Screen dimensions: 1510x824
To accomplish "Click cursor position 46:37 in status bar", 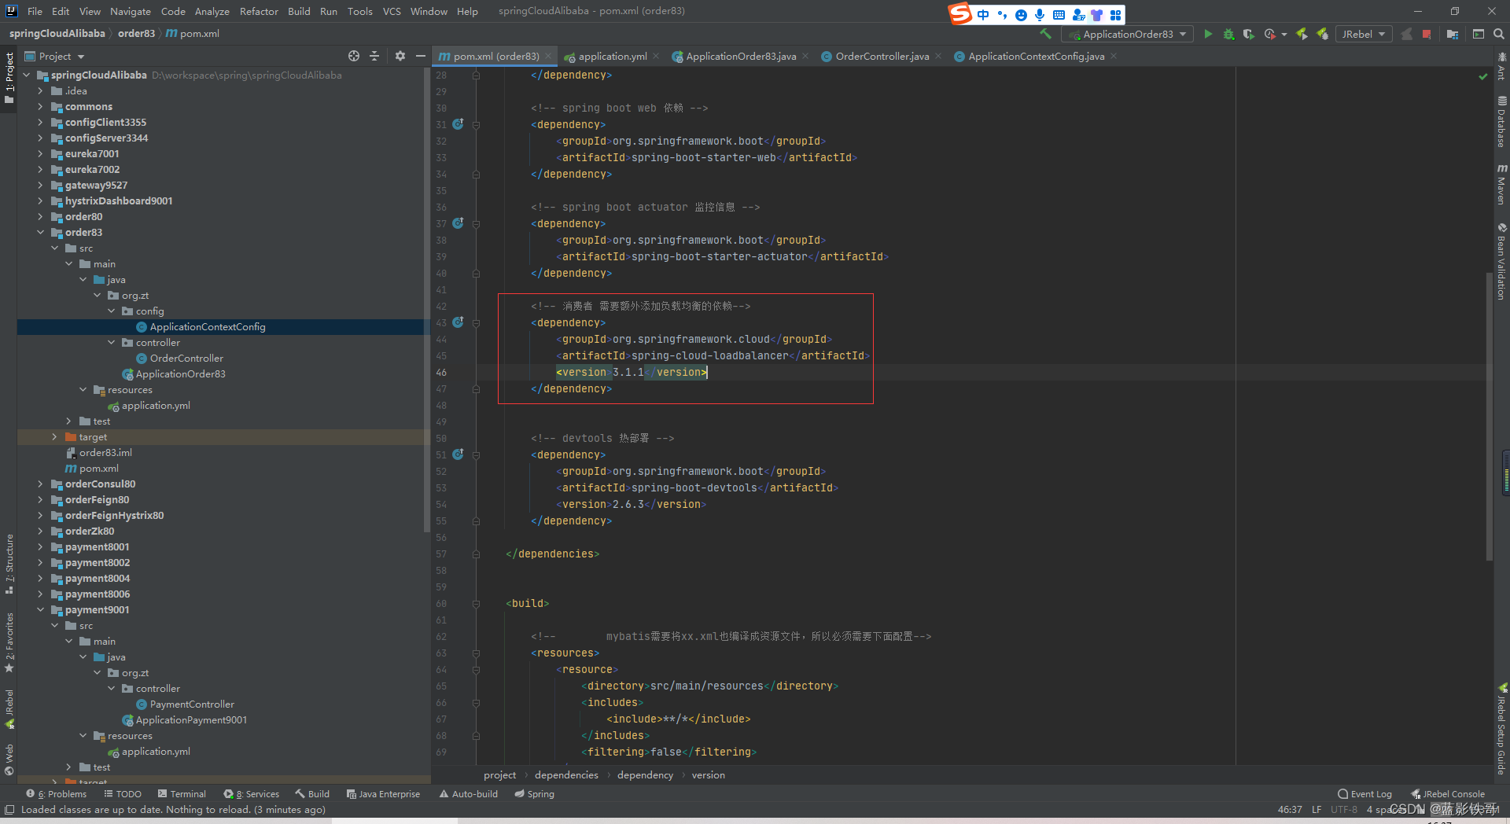I will point(1290,809).
